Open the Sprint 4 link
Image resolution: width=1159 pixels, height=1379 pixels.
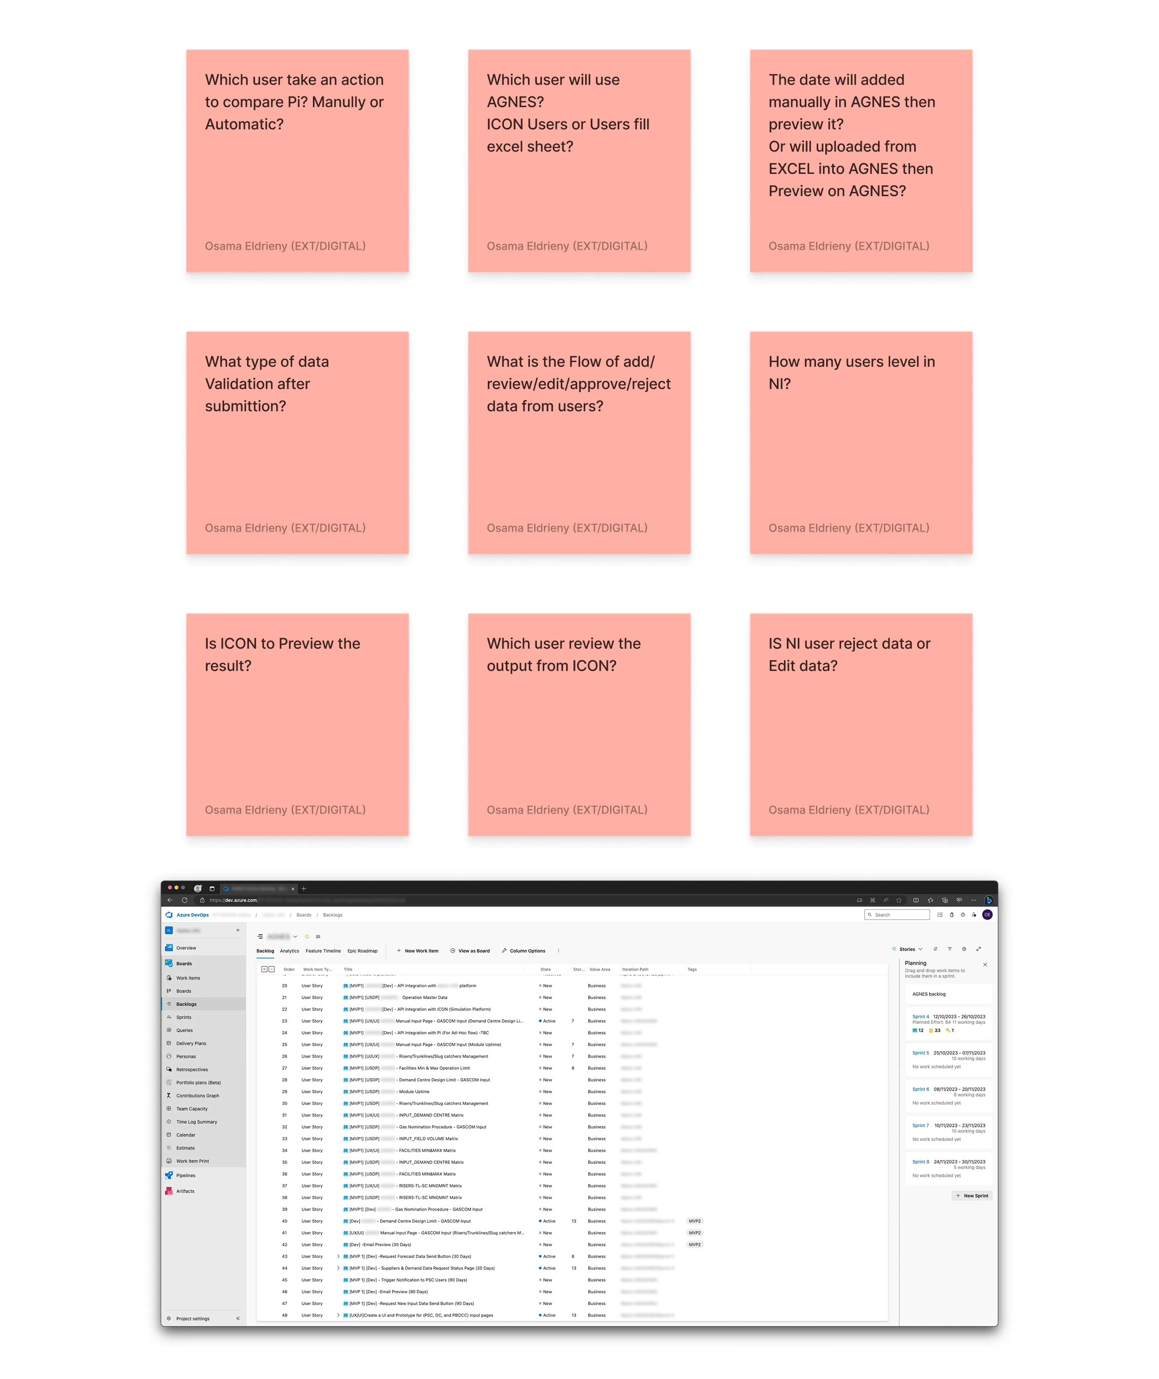[x=921, y=1017]
